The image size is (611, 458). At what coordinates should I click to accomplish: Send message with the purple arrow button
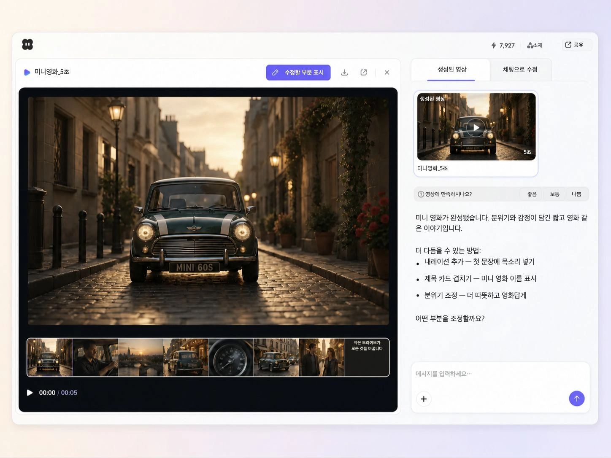tap(576, 399)
